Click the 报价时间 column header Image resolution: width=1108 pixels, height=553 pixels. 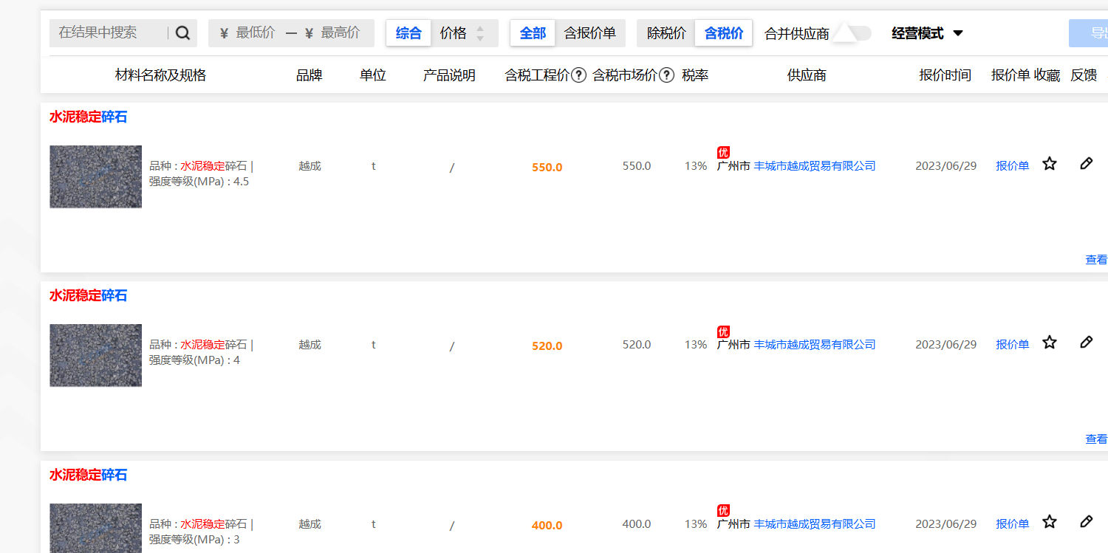point(945,75)
